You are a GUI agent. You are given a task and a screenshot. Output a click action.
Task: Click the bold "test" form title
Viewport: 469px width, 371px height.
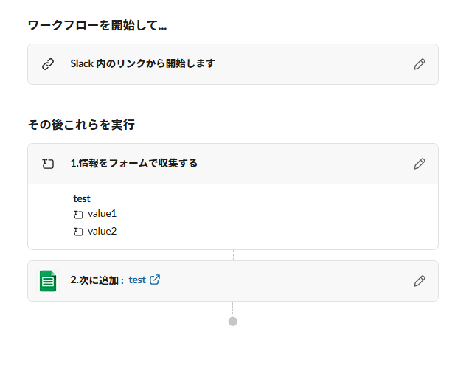click(x=82, y=198)
